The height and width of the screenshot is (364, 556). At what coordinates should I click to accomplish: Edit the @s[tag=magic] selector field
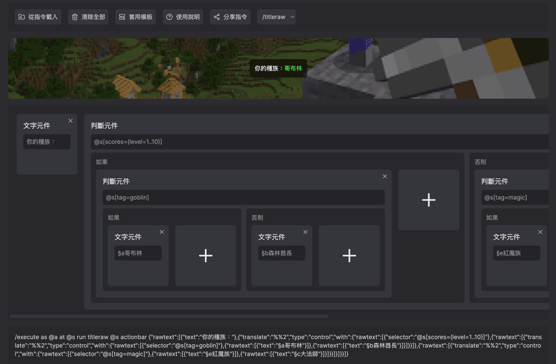tap(515, 197)
